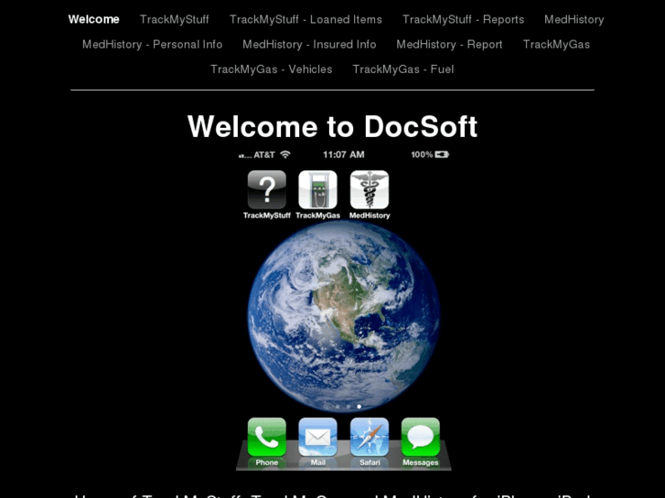Click the green Messages dock icon
This screenshot has height=498, width=665.
(421, 438)
